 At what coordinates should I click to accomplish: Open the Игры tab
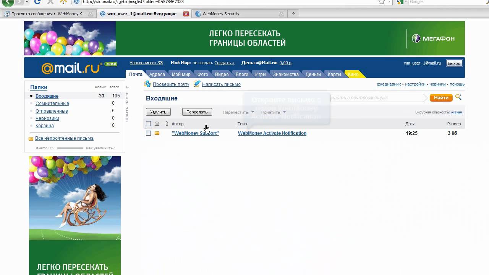point(261,74)
